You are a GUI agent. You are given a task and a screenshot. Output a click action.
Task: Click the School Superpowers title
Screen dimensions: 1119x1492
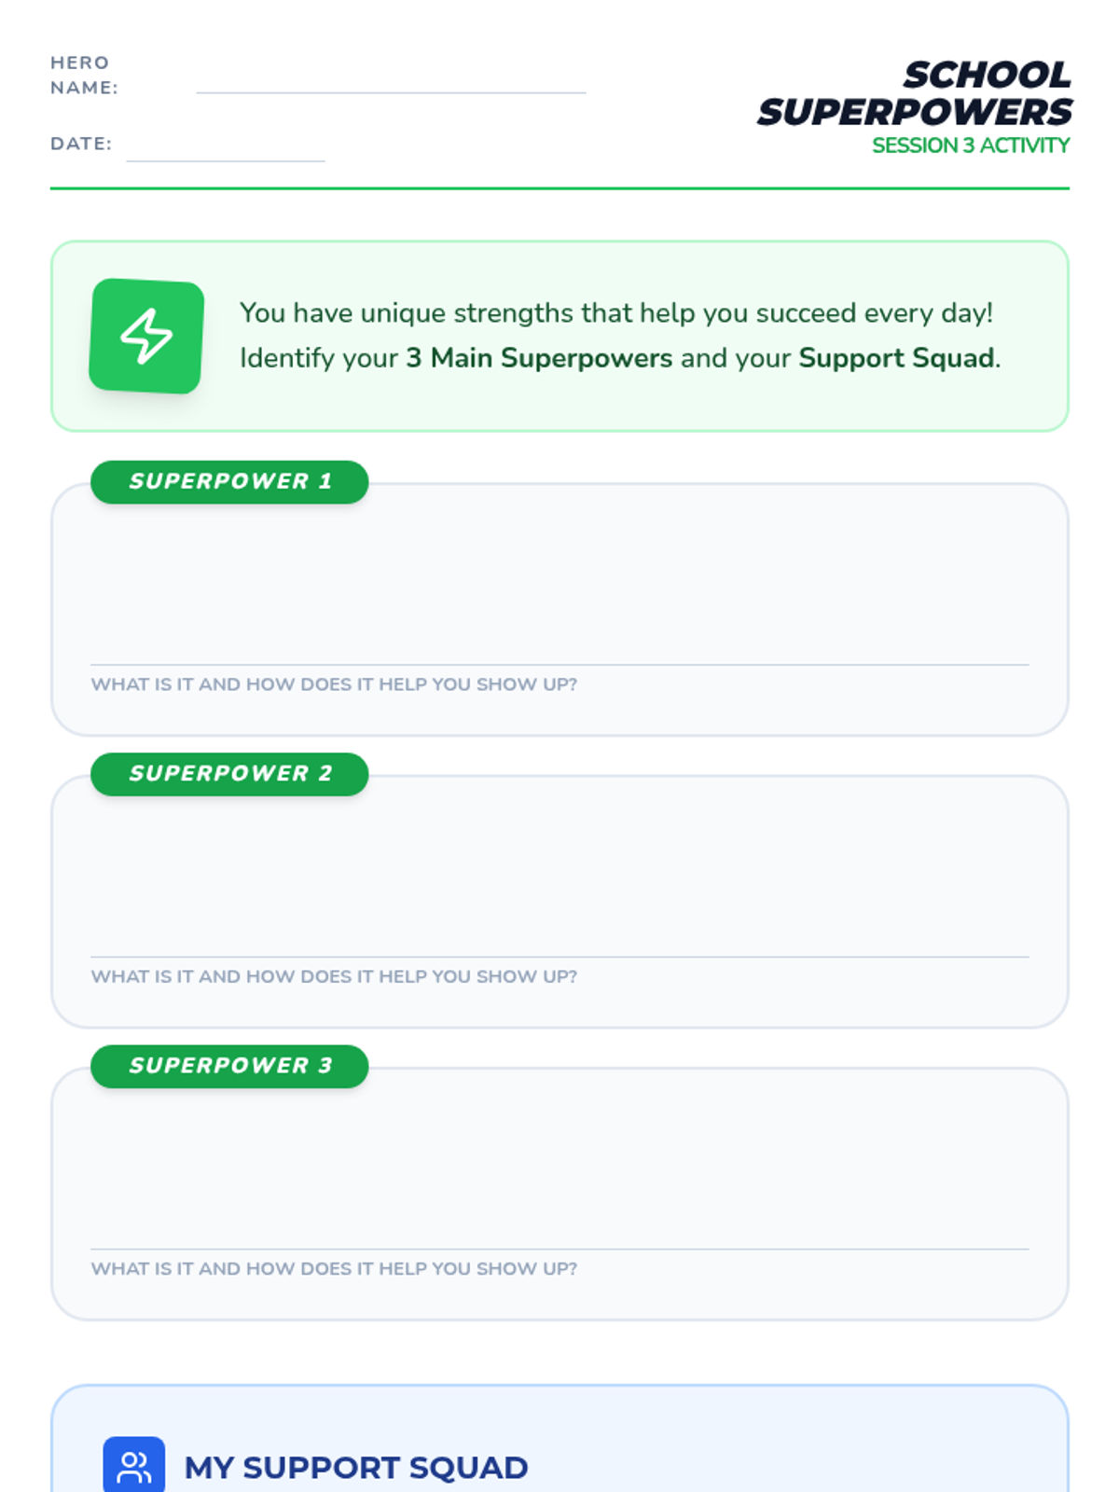(916, 93)
